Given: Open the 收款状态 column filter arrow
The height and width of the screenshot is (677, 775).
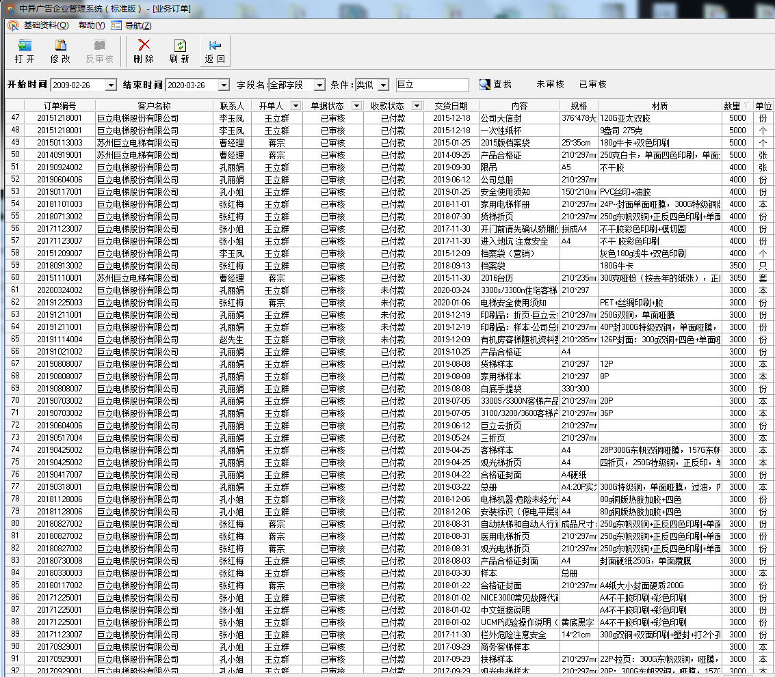Looking at the screenshot, I should [417, 106].
